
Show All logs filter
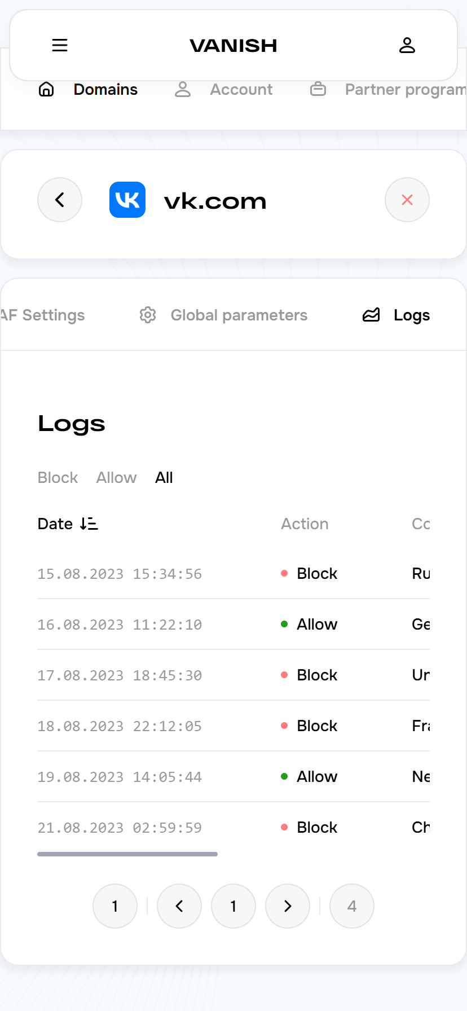click(x=164, y=478)
